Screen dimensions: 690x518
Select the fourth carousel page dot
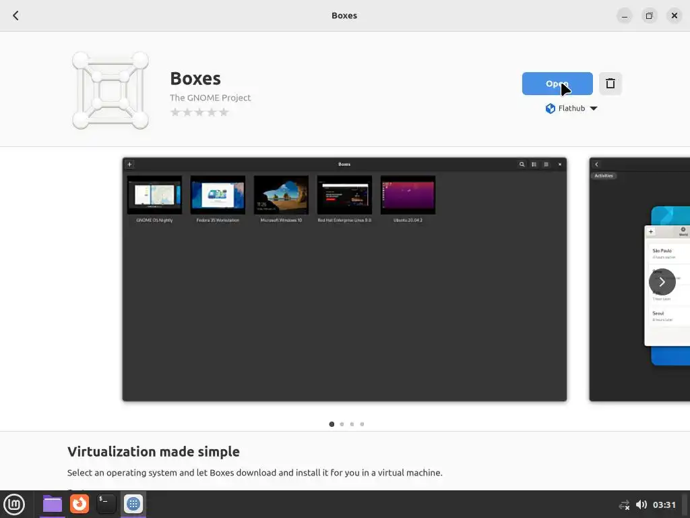362,424
